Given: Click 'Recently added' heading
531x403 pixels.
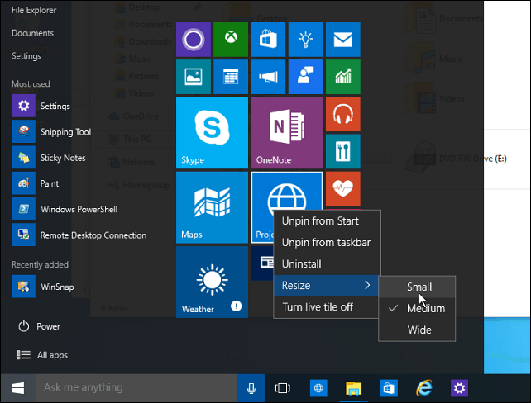Looking at the screenshot, I should pos(40,264).
